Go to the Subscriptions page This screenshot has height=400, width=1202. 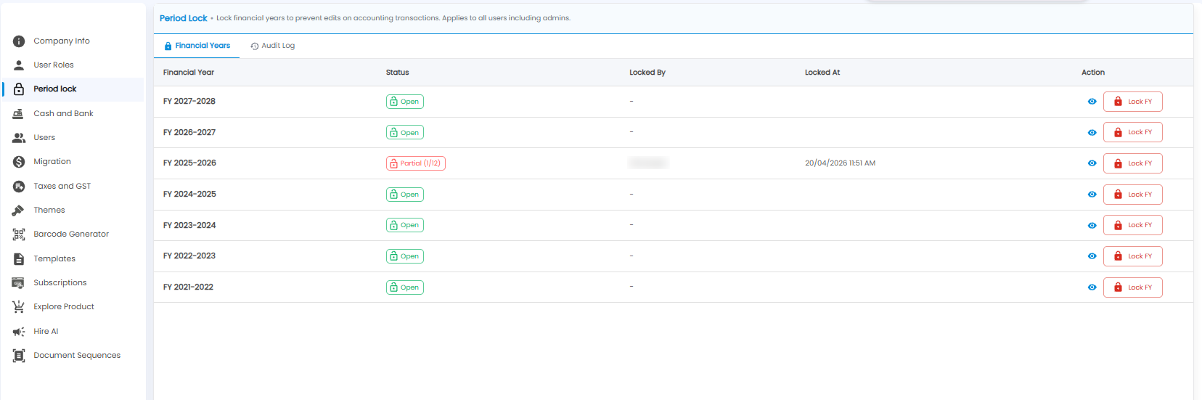[60, 283]
